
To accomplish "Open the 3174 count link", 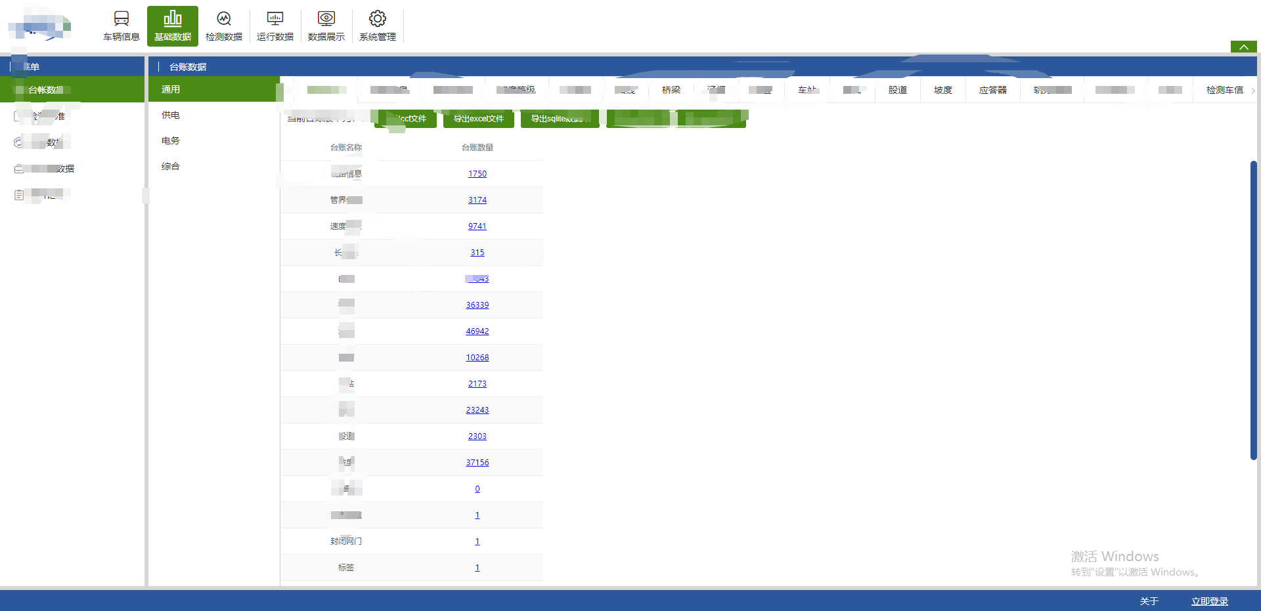I will coord(477,200).
